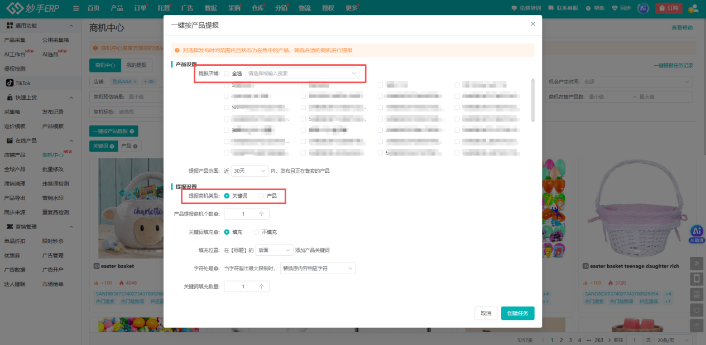Open 发布记录 in the sidebar
The height and width of the screenshot is (345, 706).
53,112
